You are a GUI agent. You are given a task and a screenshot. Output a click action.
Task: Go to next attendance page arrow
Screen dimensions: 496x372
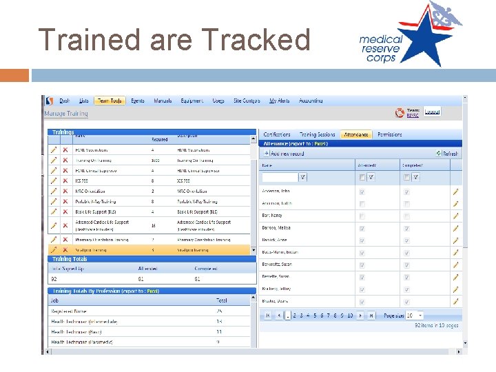click(360, 316)
